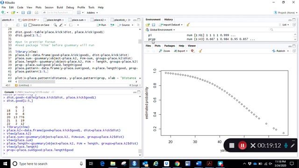Click the Publish button
This screenshot has width=299, height=168.
tap(279, 51)
